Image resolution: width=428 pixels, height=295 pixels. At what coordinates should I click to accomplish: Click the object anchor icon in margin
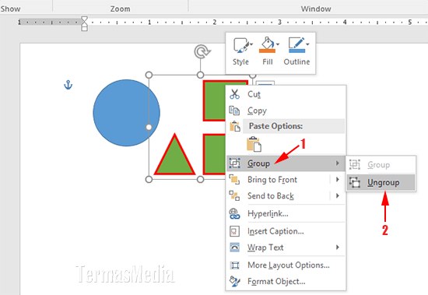68,85
